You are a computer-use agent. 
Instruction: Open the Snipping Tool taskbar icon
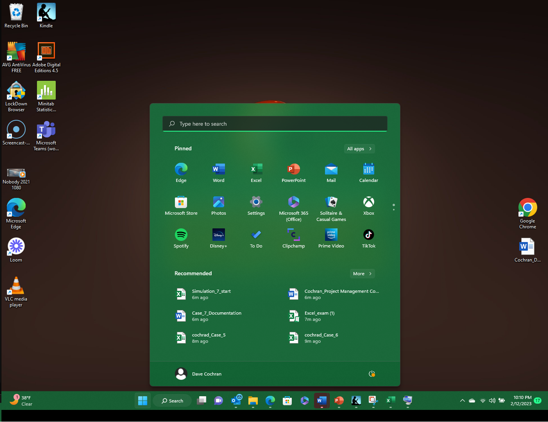point(373,401)
